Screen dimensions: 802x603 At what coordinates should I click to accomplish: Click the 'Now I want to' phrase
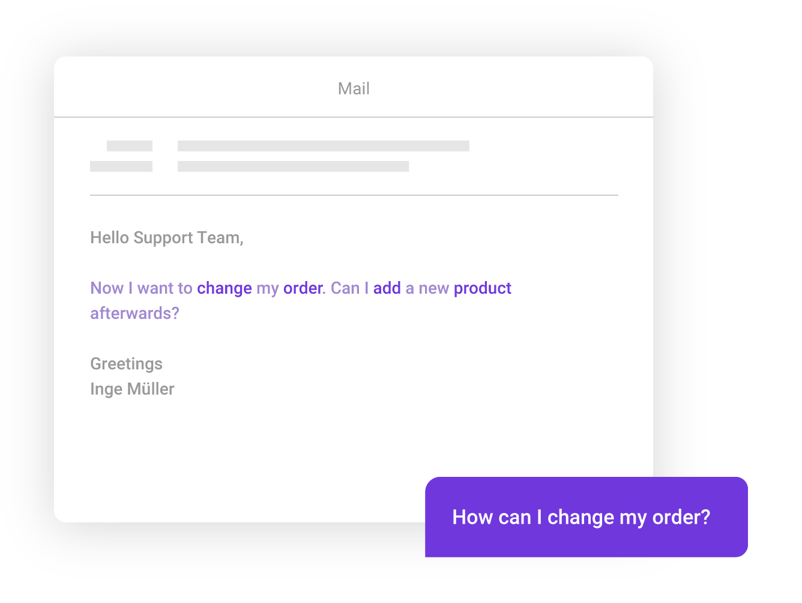(141, 288)
